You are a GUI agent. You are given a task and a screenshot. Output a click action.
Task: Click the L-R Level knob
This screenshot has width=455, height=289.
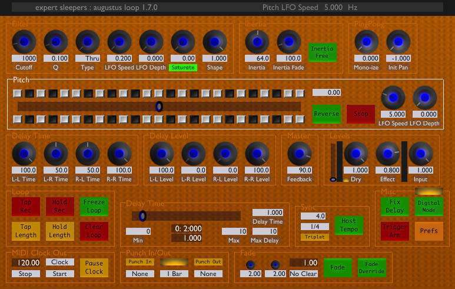194,154
